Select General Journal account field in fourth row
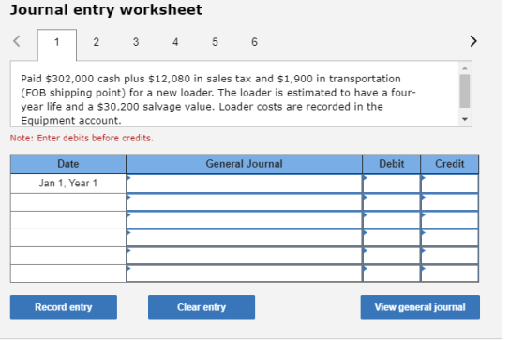This screenshot has width=525, height=340. click(244, 238)
